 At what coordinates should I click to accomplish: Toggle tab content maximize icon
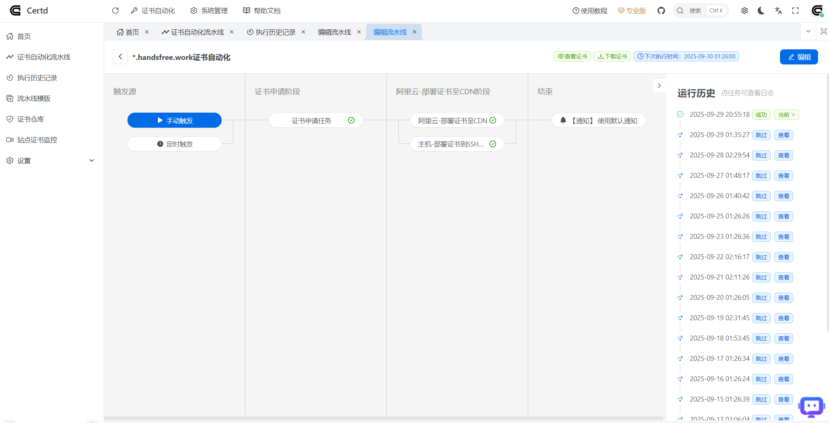(823, 31)
